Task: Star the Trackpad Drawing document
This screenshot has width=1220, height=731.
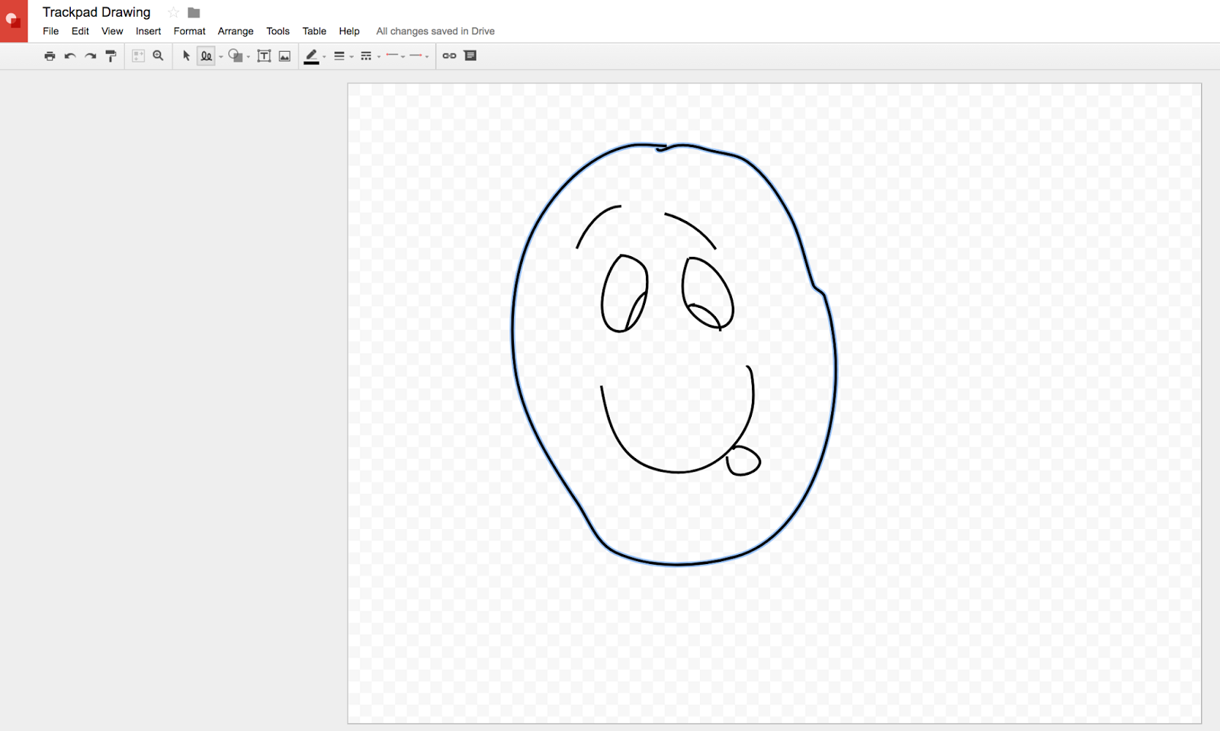Action: (x=173, y=12)
